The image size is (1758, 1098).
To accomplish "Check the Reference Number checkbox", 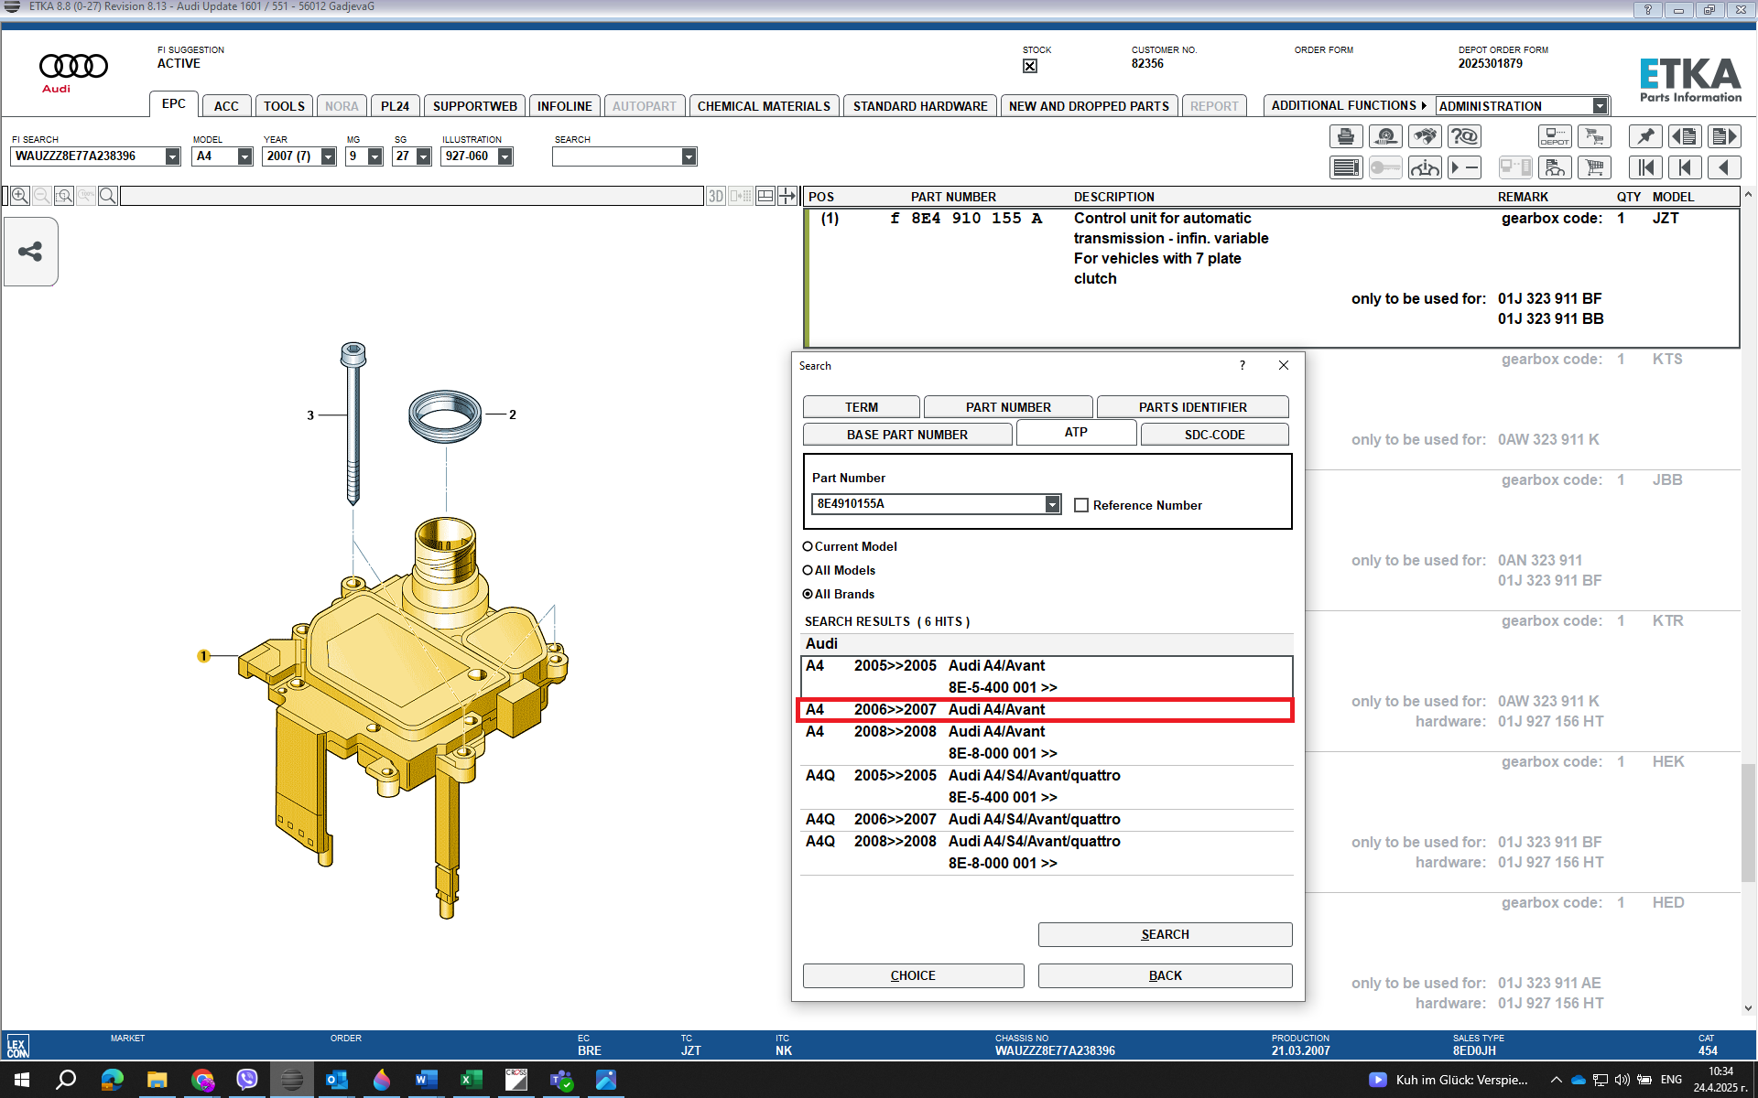I will coord(1081,505).
